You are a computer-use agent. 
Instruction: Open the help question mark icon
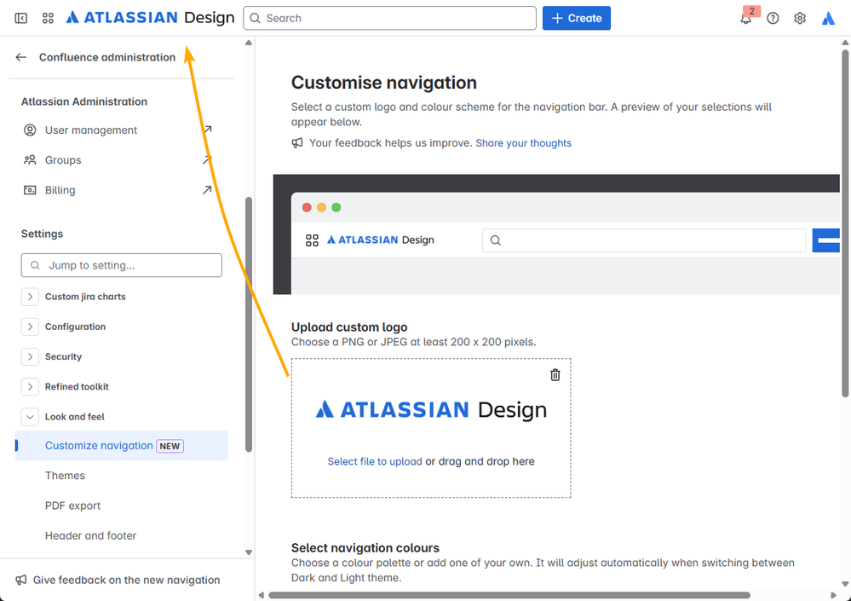[x=773, y=19]
